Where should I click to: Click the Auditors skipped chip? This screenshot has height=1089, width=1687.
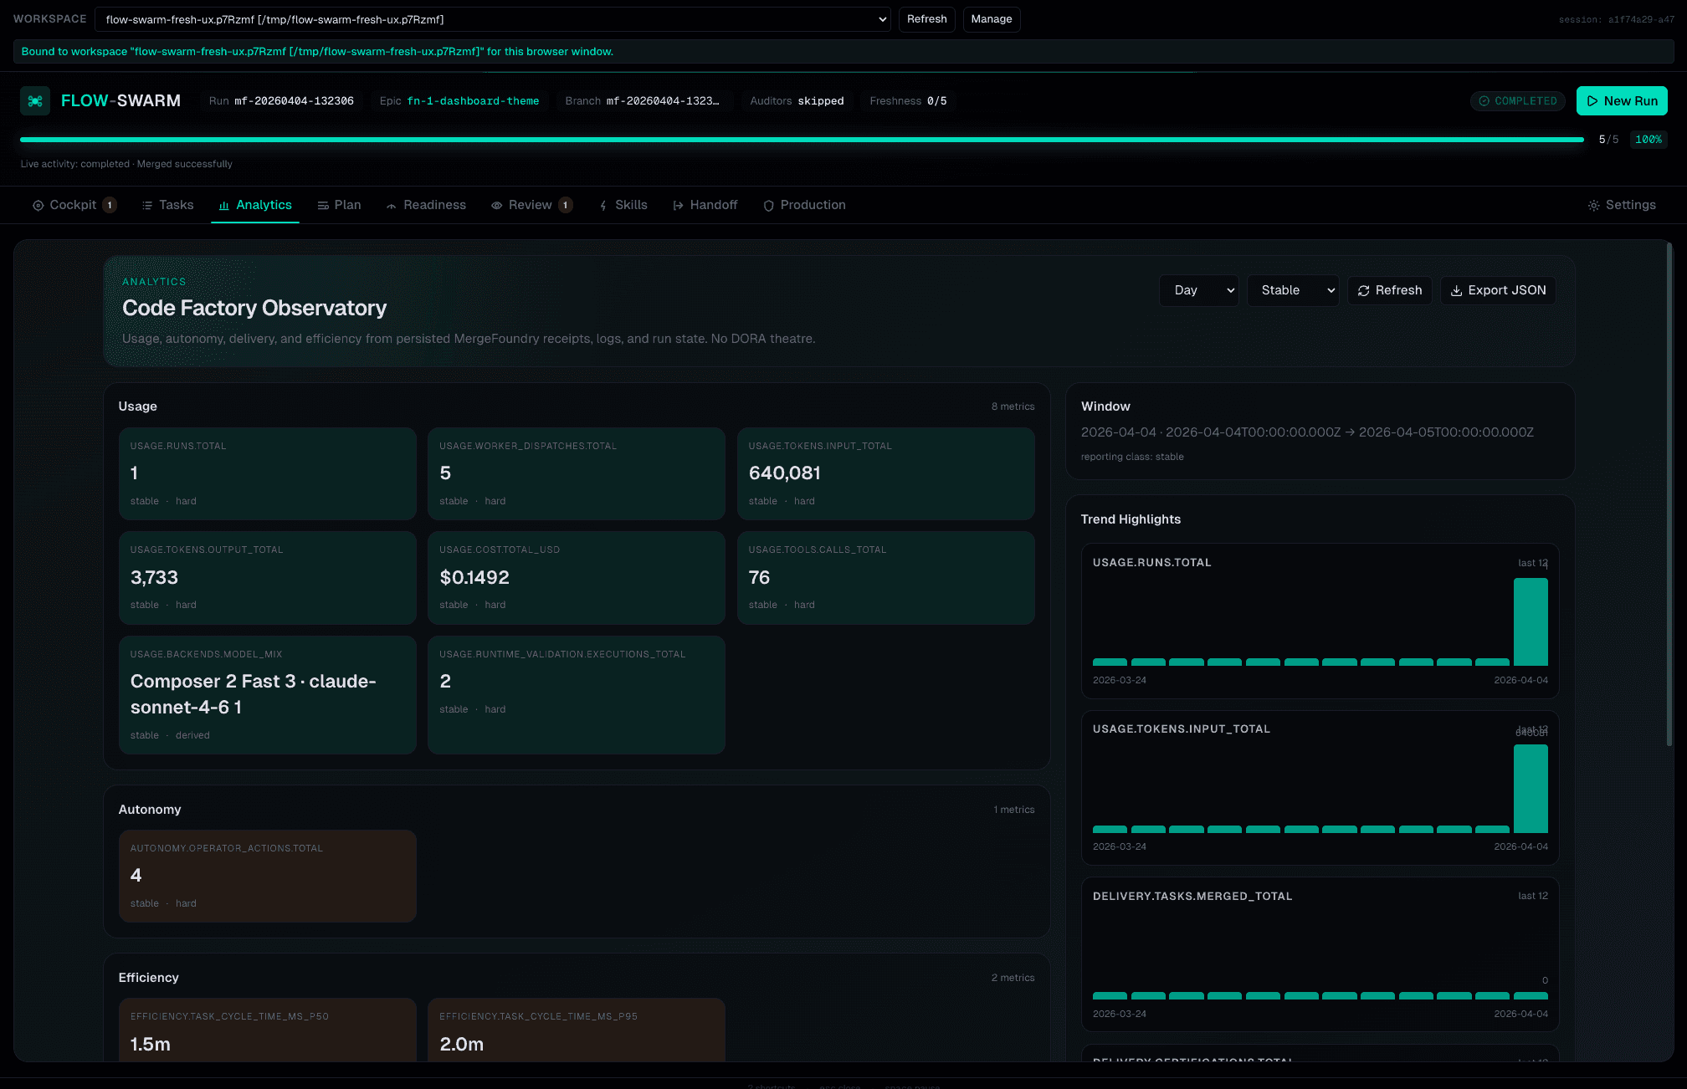click(797, 101)
